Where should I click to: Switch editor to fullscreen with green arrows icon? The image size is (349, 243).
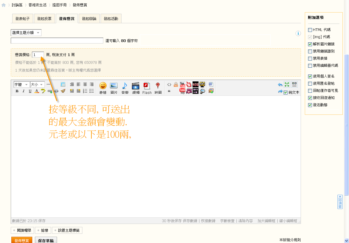287,84
